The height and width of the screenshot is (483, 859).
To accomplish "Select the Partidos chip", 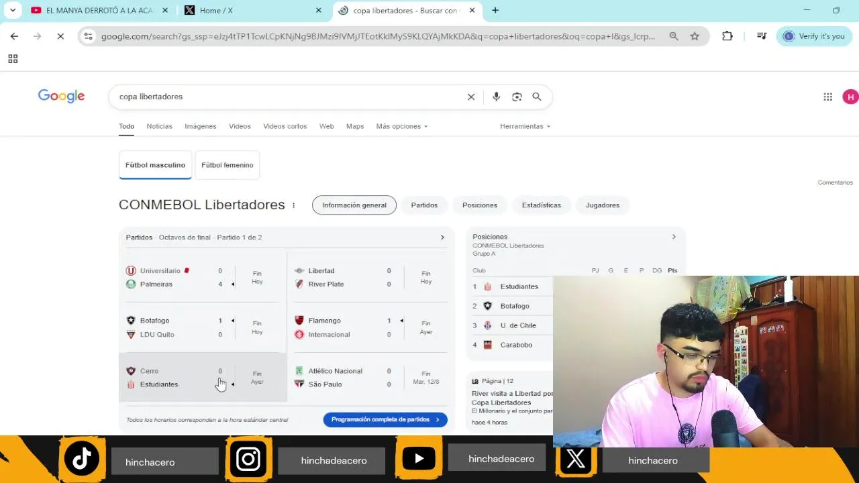I will click(x=424, y=205).
